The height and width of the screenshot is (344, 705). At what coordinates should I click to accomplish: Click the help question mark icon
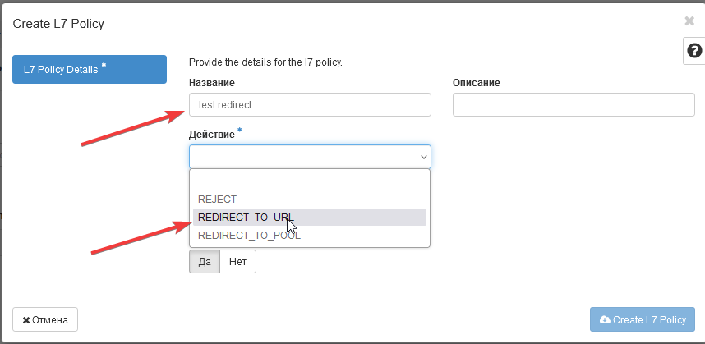[694, 51]
